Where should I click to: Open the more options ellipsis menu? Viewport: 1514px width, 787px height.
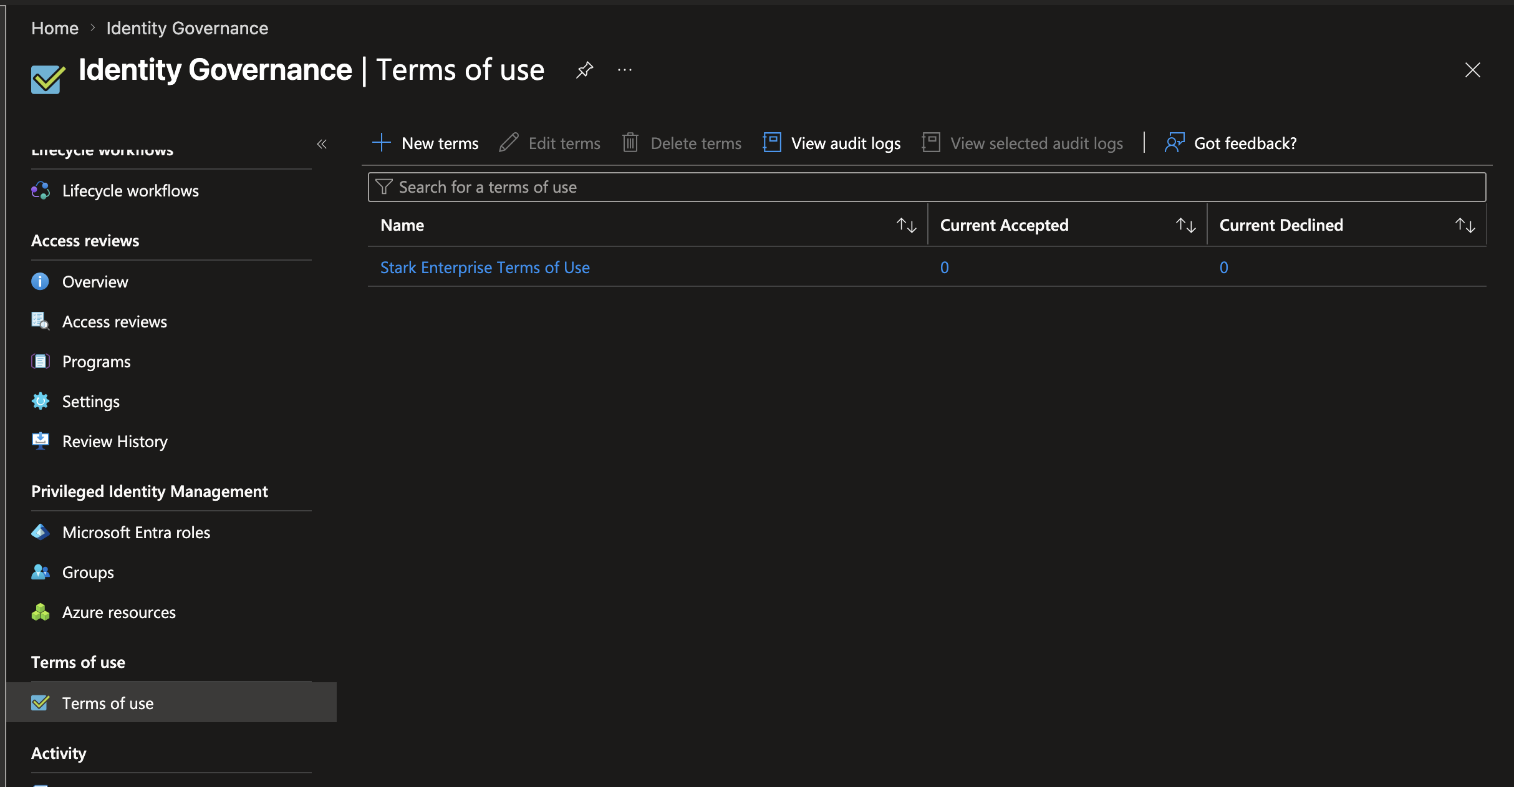[x=625, y=70]
